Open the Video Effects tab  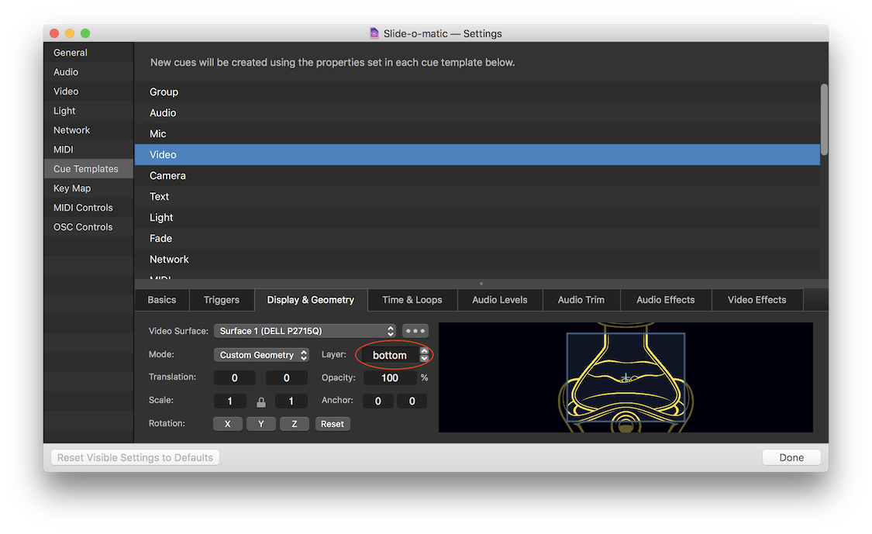[x=757, y=300]
